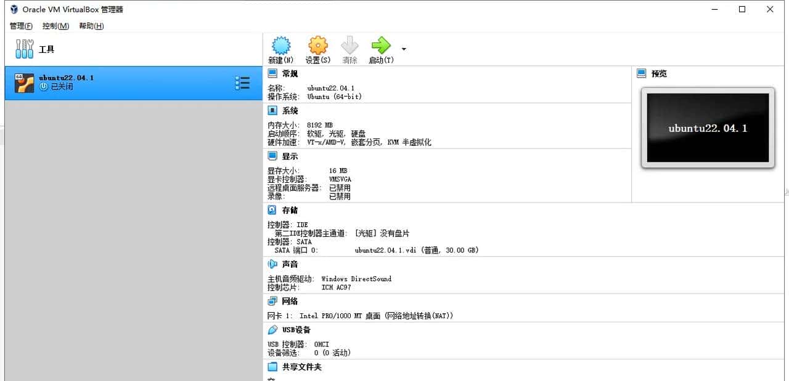Viewport: 789px width, 381px height.
Task: Open the 设置 (Settings) for ubuntu22.04.1
Action: point(318,49)
